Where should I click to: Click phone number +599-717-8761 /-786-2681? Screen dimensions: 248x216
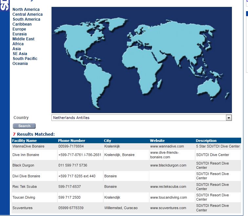[80, 155]
